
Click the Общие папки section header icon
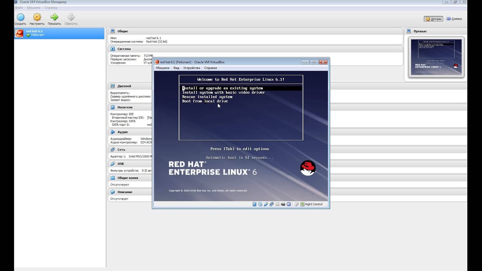(x=113, y=178)
